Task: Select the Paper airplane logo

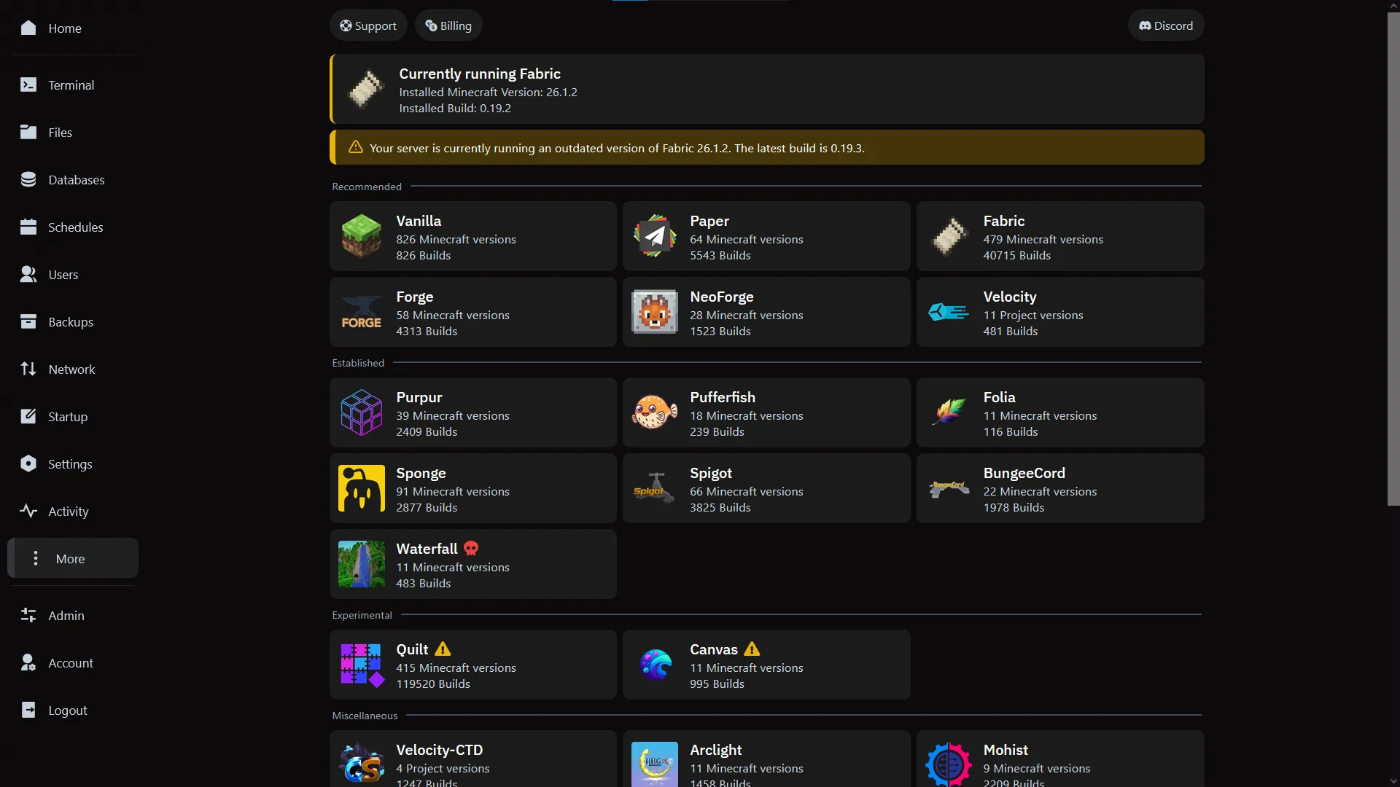Action: coord(655,236)
